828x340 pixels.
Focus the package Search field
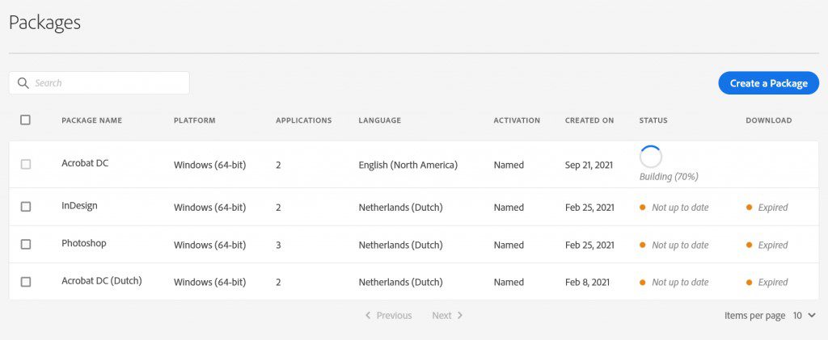(x=108, y=83)
